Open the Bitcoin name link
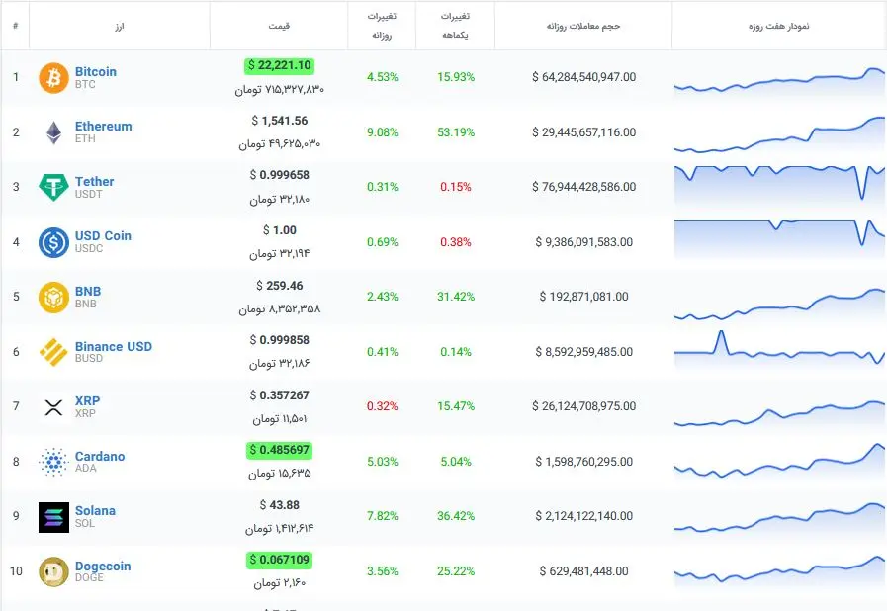The height and width of the screenshot is (611, 887). 95,72
